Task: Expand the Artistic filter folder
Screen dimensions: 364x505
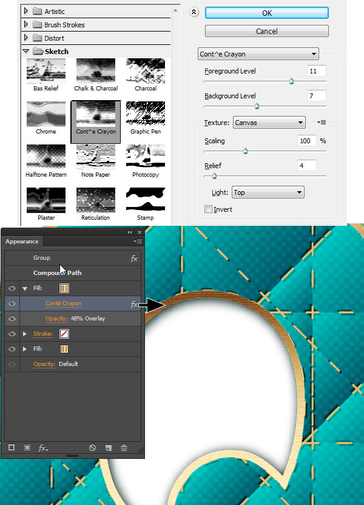Action: pos(26,12)
